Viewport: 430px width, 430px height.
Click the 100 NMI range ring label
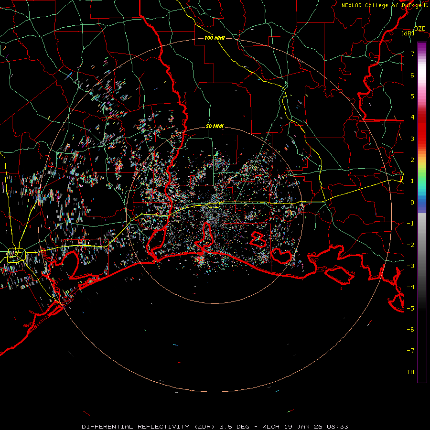[215, 38]
